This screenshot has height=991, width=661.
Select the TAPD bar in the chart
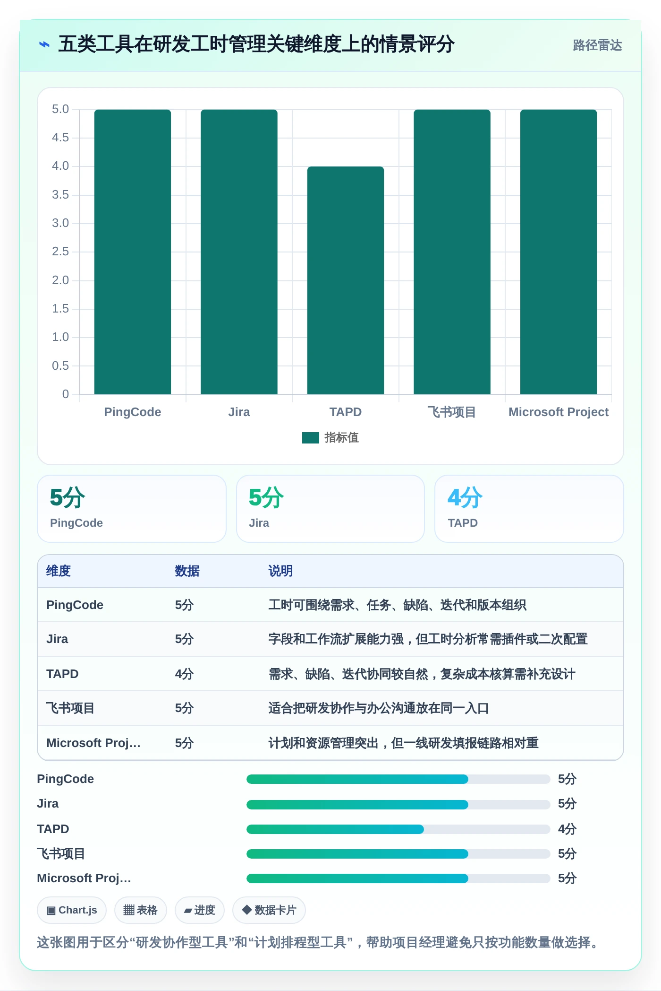tap(346, 280)
